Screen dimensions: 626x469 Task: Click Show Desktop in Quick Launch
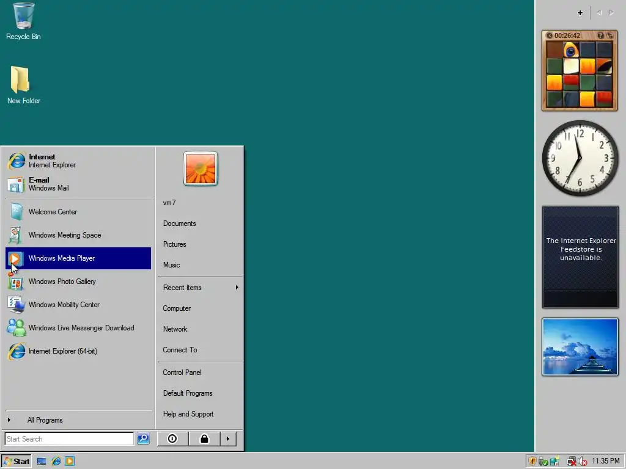pyautogui.click(x=42, y=462)
